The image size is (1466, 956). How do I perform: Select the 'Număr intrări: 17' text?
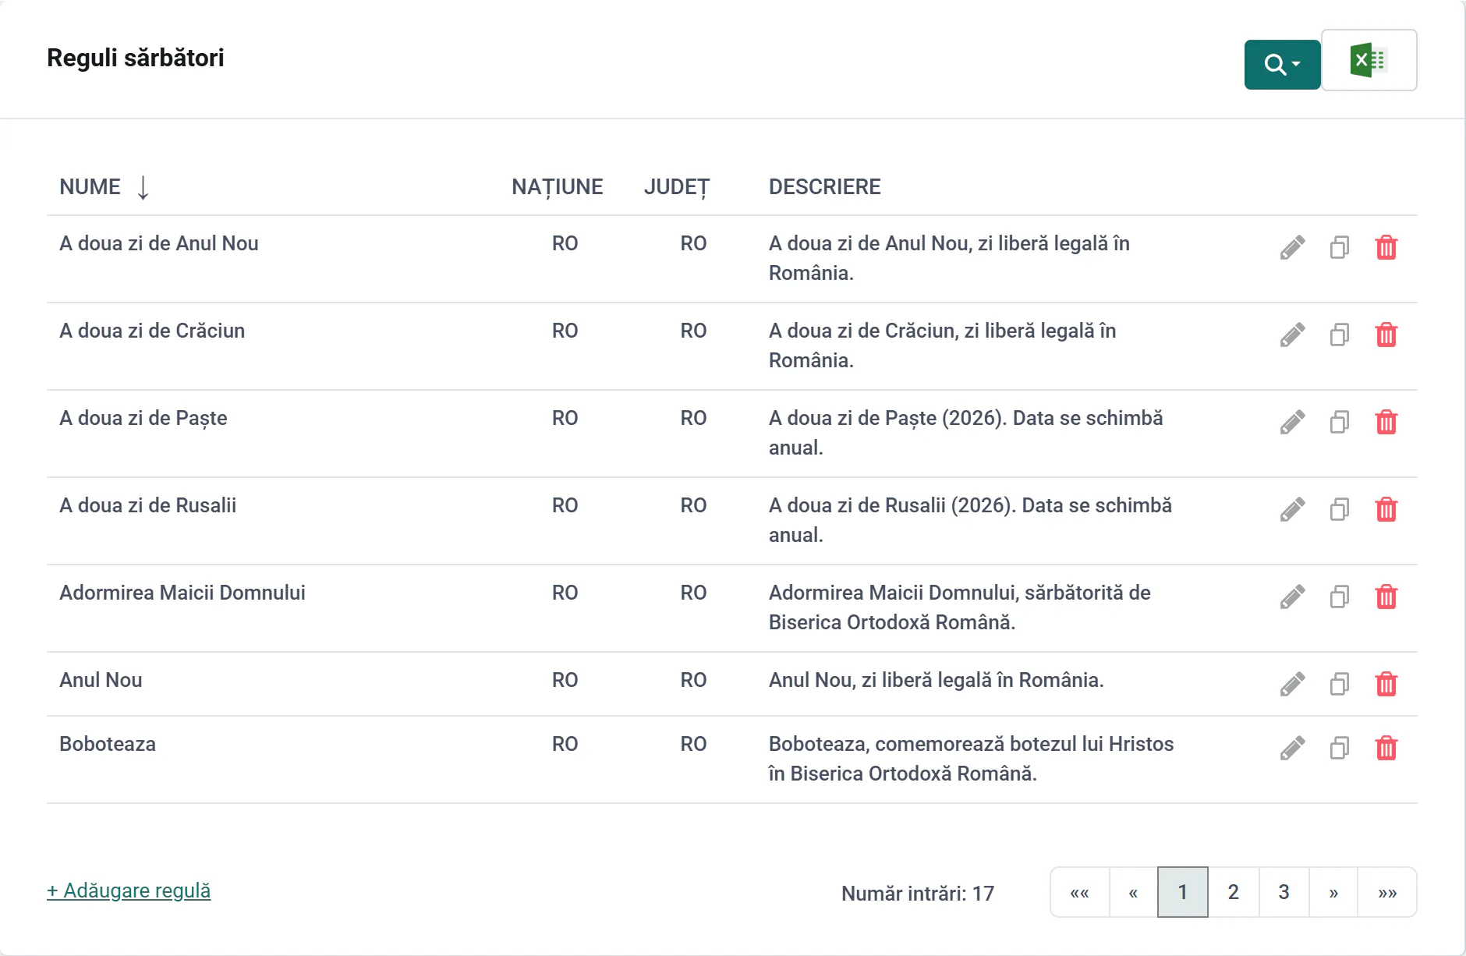pos(918,894)
